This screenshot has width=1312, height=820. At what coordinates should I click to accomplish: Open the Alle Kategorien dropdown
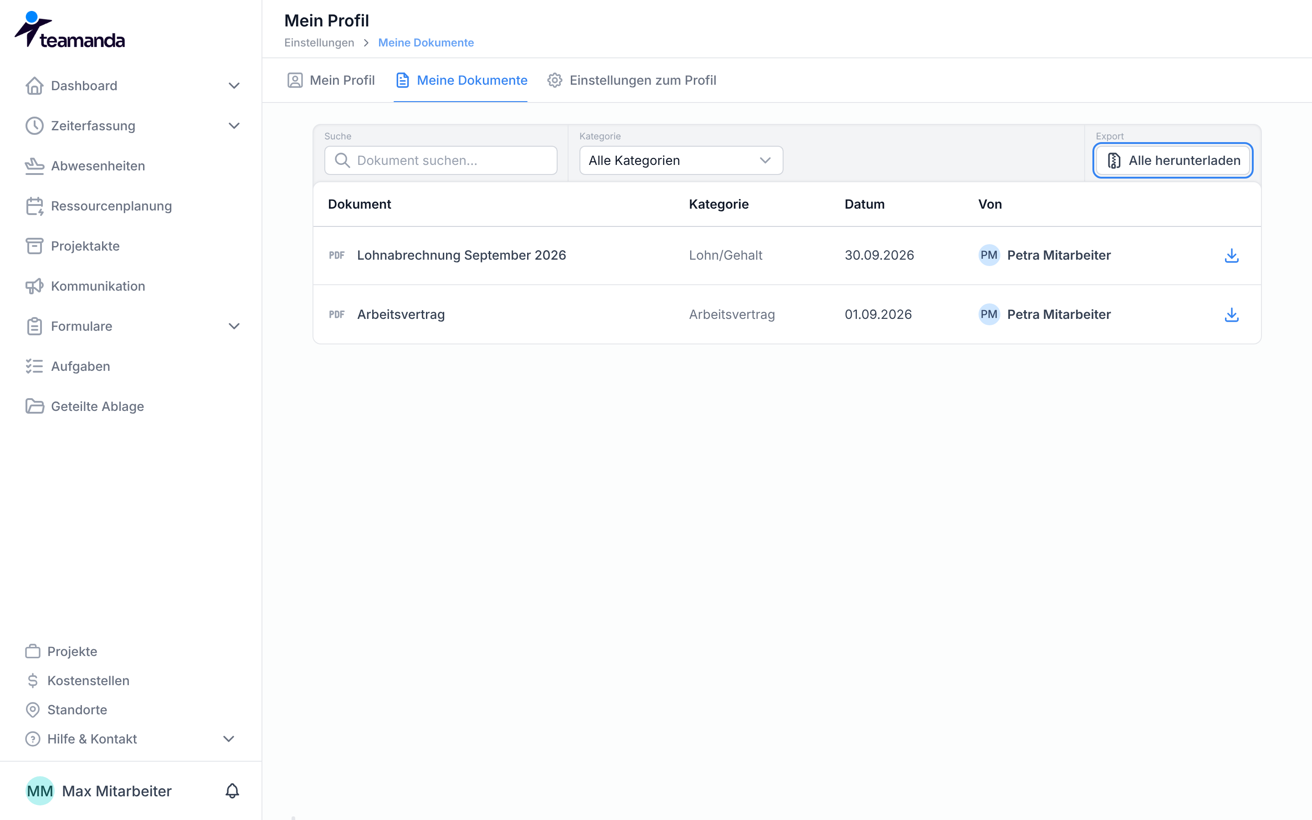(x=681, y=160)
